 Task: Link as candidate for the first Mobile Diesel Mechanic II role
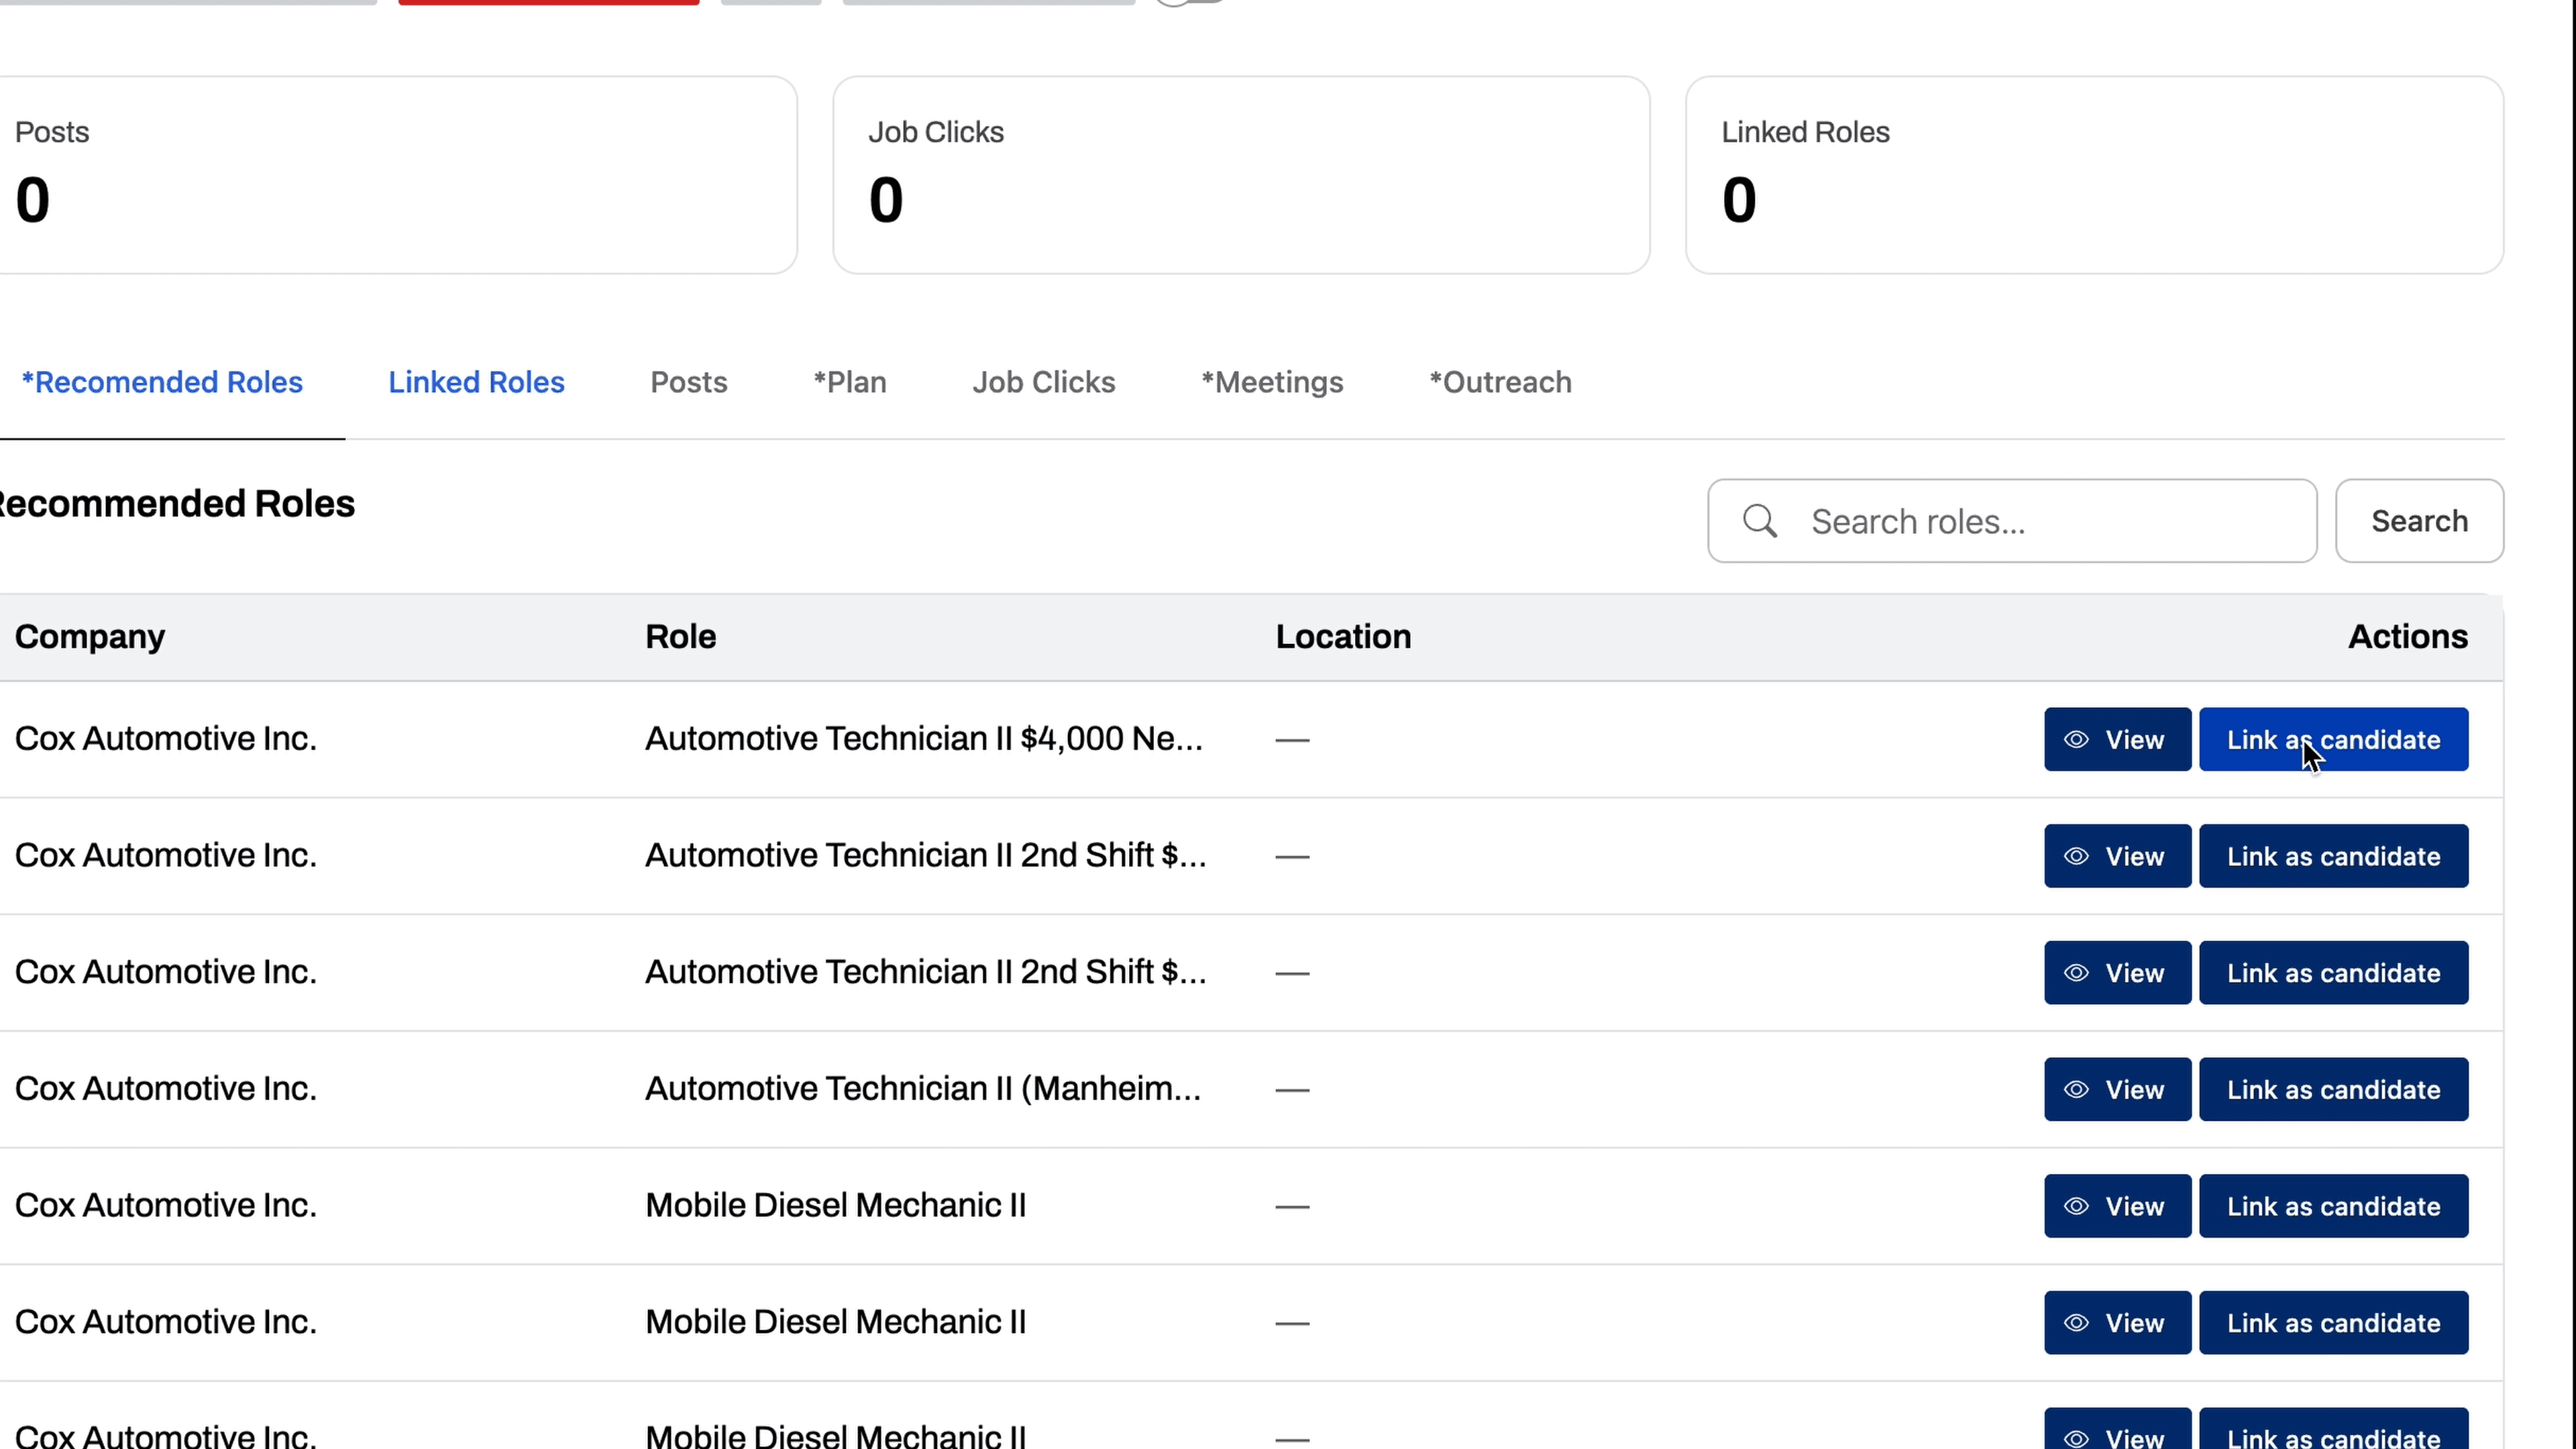click(2332, 1206)
